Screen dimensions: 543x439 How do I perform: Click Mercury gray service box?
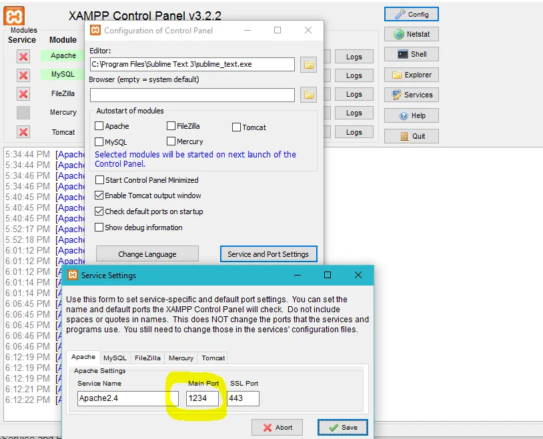point(23,113)
